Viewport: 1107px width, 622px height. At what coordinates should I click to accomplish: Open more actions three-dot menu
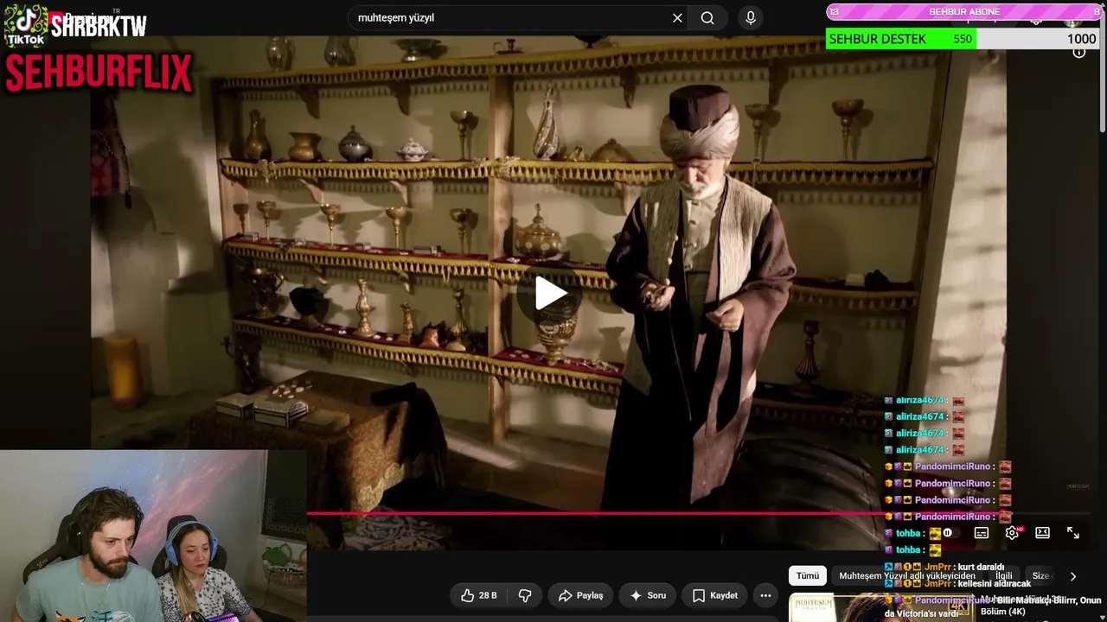point(765,595)
